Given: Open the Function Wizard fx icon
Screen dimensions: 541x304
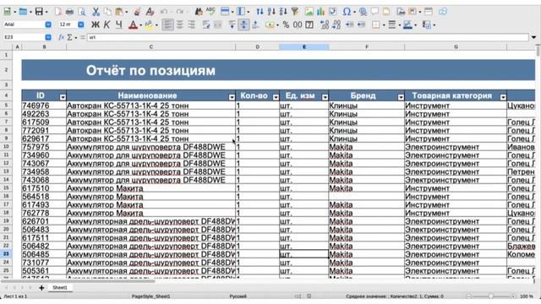Looking at the screenshot, I should click(x=62, y=37).
